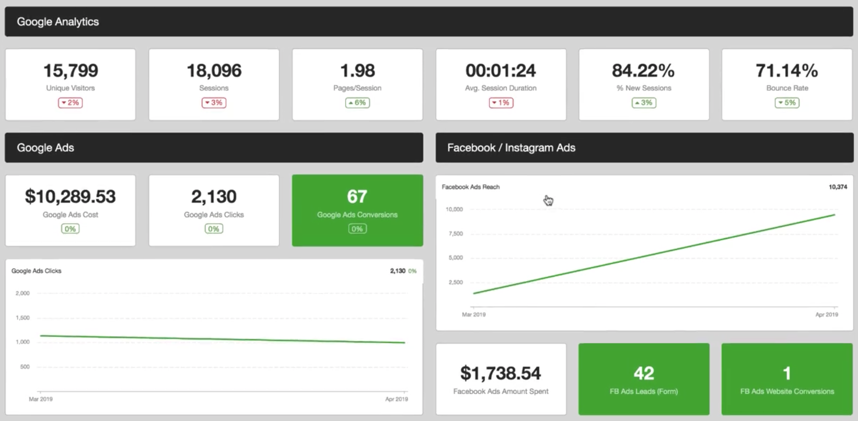Click Apr 2019 on Google Ads Clicks chart axis
Image resolution: width=858 pixels, height=421 pixels.
pos(397,399)
